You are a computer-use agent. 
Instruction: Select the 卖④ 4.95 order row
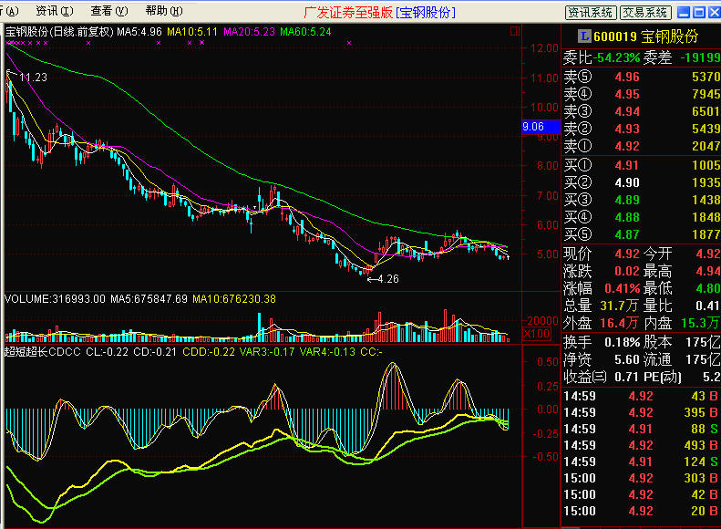tap(642, 94)
